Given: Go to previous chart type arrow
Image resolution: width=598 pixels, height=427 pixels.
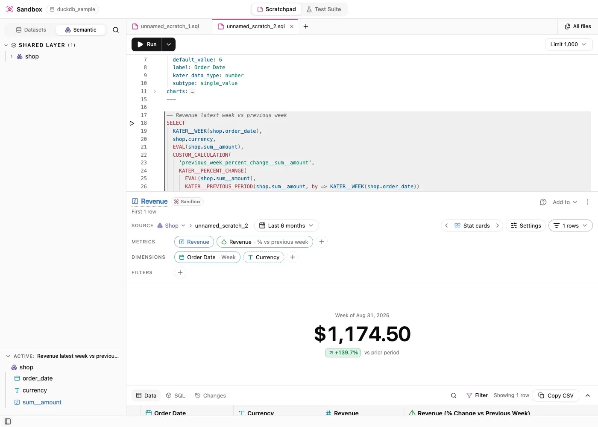Looking at the screenshot, I should click(446, 225).
